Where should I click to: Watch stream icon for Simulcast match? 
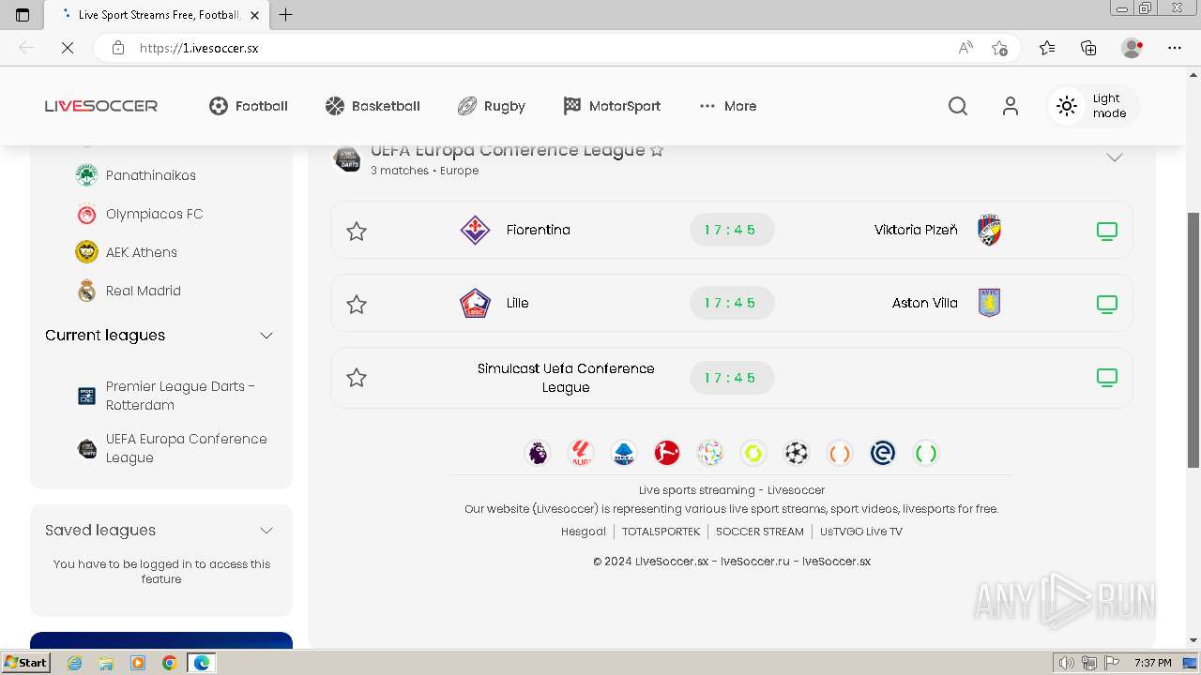pyautogui.click(x=1107, y=377)
